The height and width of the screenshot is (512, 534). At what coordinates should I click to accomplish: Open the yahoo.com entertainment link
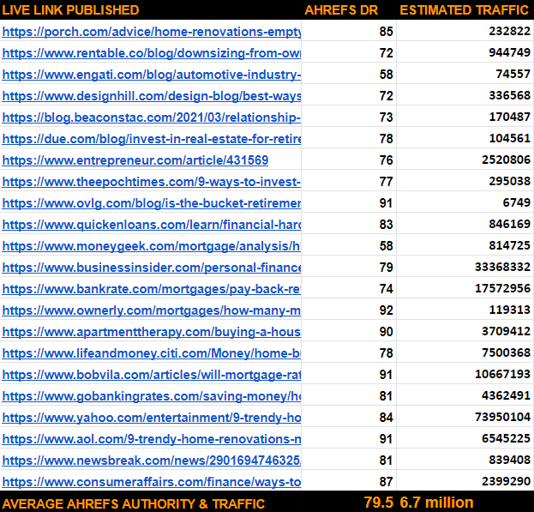tap(152, 418)
